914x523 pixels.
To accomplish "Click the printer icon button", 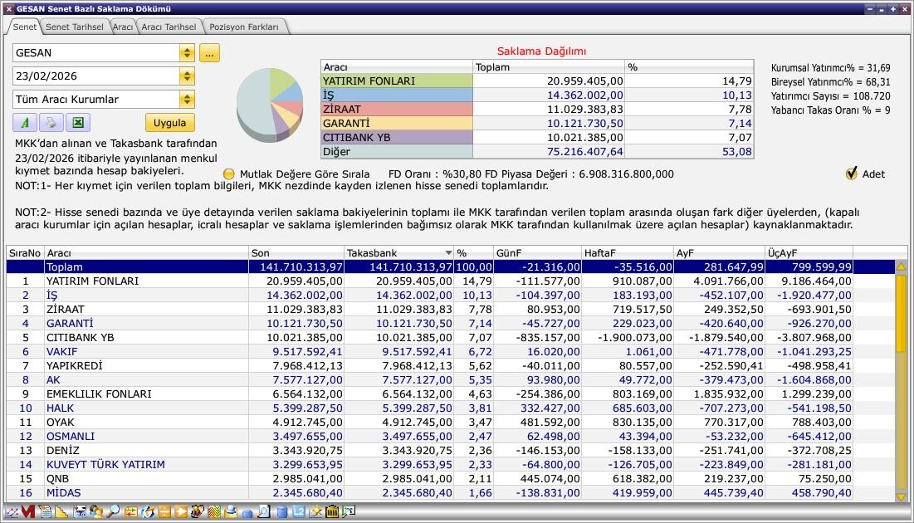I will coord(51,123).
